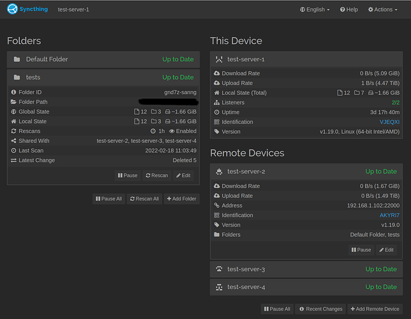
Task: Click This Device Identification QR icon
Action: 217,122
